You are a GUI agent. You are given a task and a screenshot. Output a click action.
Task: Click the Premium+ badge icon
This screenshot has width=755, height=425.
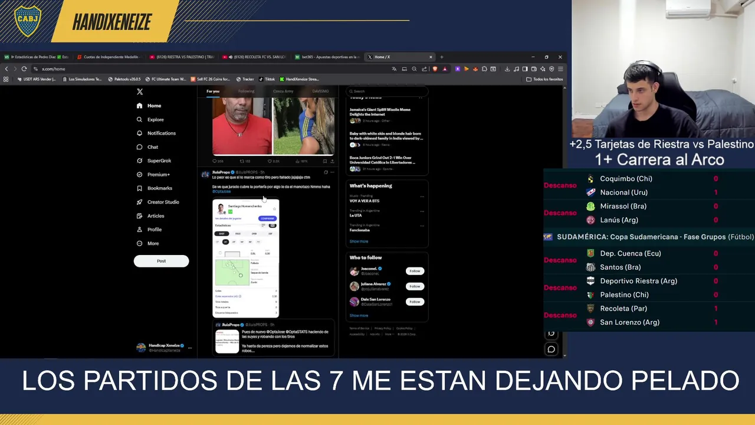click(x=139, y=175)
